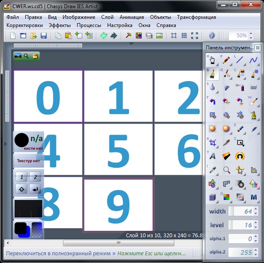
Task: Select the Text tool
Action: click(x=213, y=156)
